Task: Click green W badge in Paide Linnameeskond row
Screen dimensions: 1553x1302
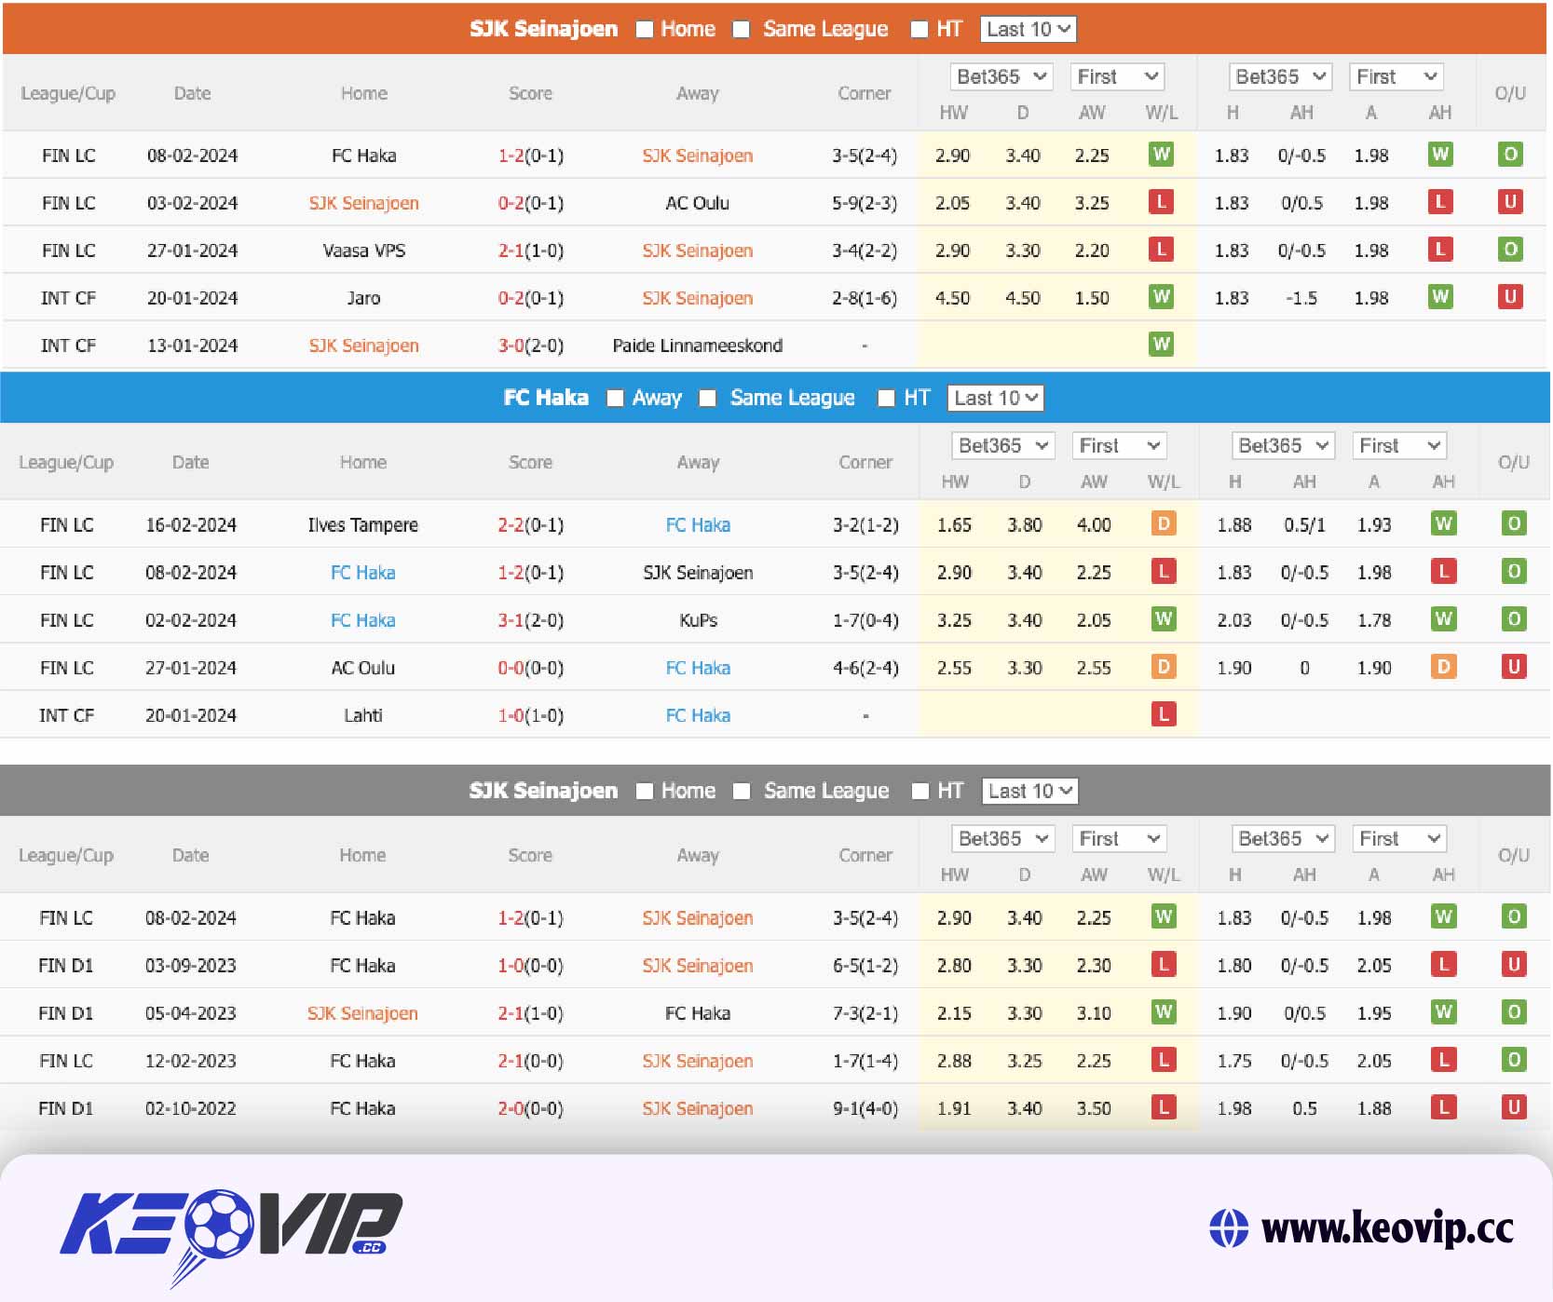Action: [x=1161, y=345]
